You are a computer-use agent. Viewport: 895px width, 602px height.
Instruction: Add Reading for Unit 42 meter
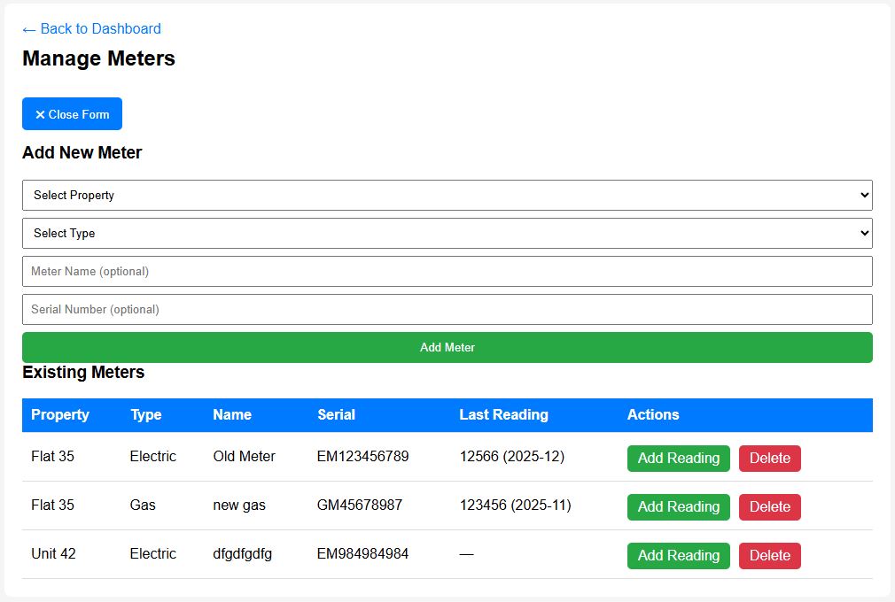(678, 555)
